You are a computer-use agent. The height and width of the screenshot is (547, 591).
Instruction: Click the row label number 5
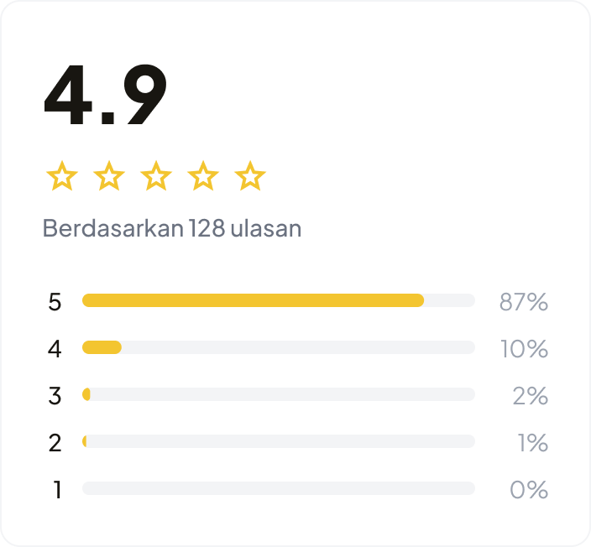[55, 302]
